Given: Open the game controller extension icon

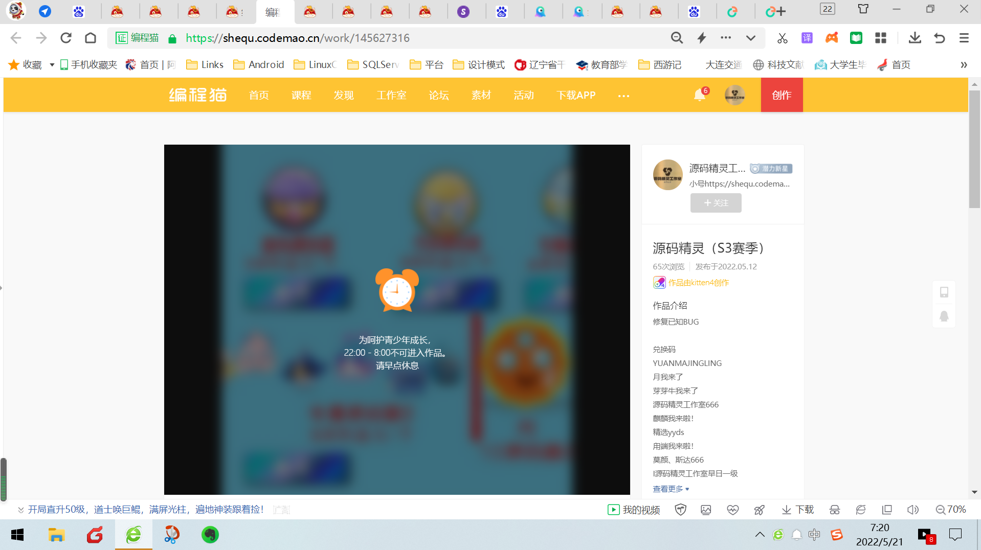Looking at the screenshot, I should pyautogui.click(x=832, y=38).
